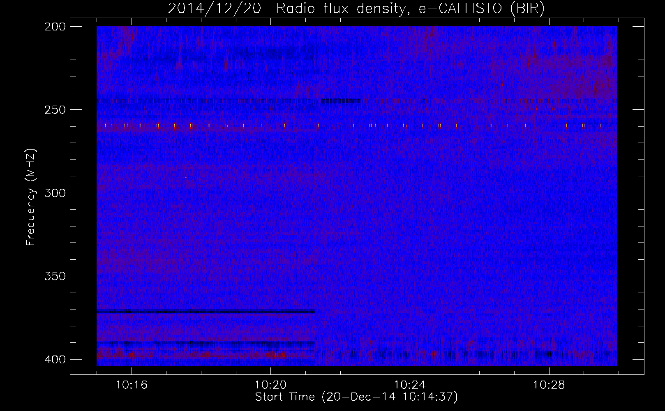Viewport: 665px width, 411px height.
Task: Click the 10:20 time tick label
Action: pos(270,385)
